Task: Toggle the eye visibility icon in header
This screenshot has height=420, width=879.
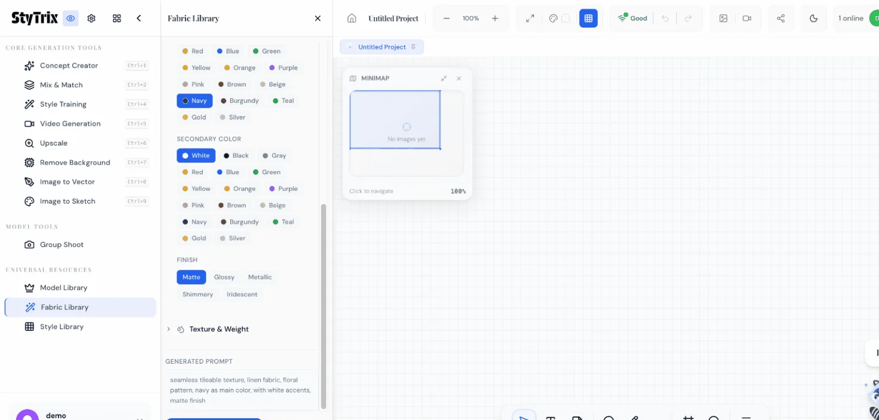Action: pyautogui.click(x=71, y=19)
